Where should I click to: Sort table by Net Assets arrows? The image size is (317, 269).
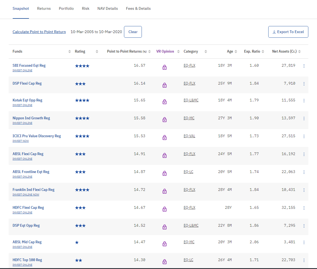(299, 52)
